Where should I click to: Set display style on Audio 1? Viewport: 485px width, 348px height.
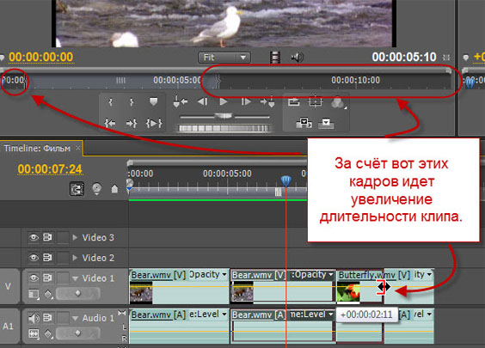point(34,333)
